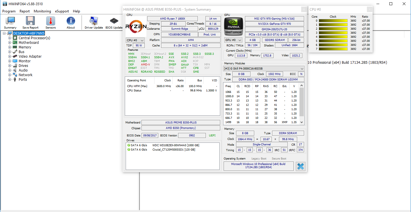
Task: Open the Monitoring menu
Action: point(42,11)
